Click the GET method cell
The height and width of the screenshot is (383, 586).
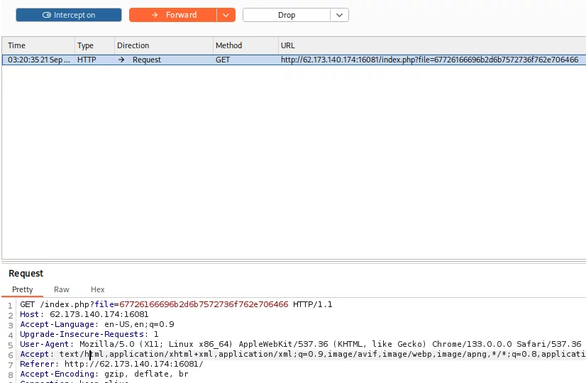pyautogui.click(x=223, y=60)
